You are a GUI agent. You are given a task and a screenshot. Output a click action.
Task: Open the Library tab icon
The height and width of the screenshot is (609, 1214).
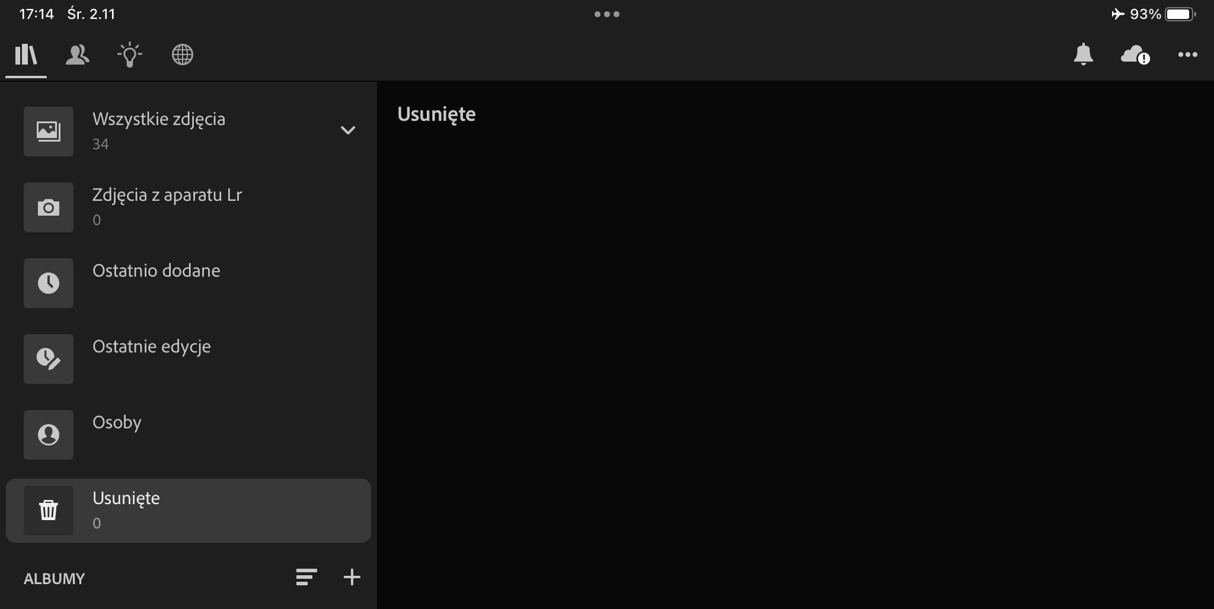click(26, 55)
